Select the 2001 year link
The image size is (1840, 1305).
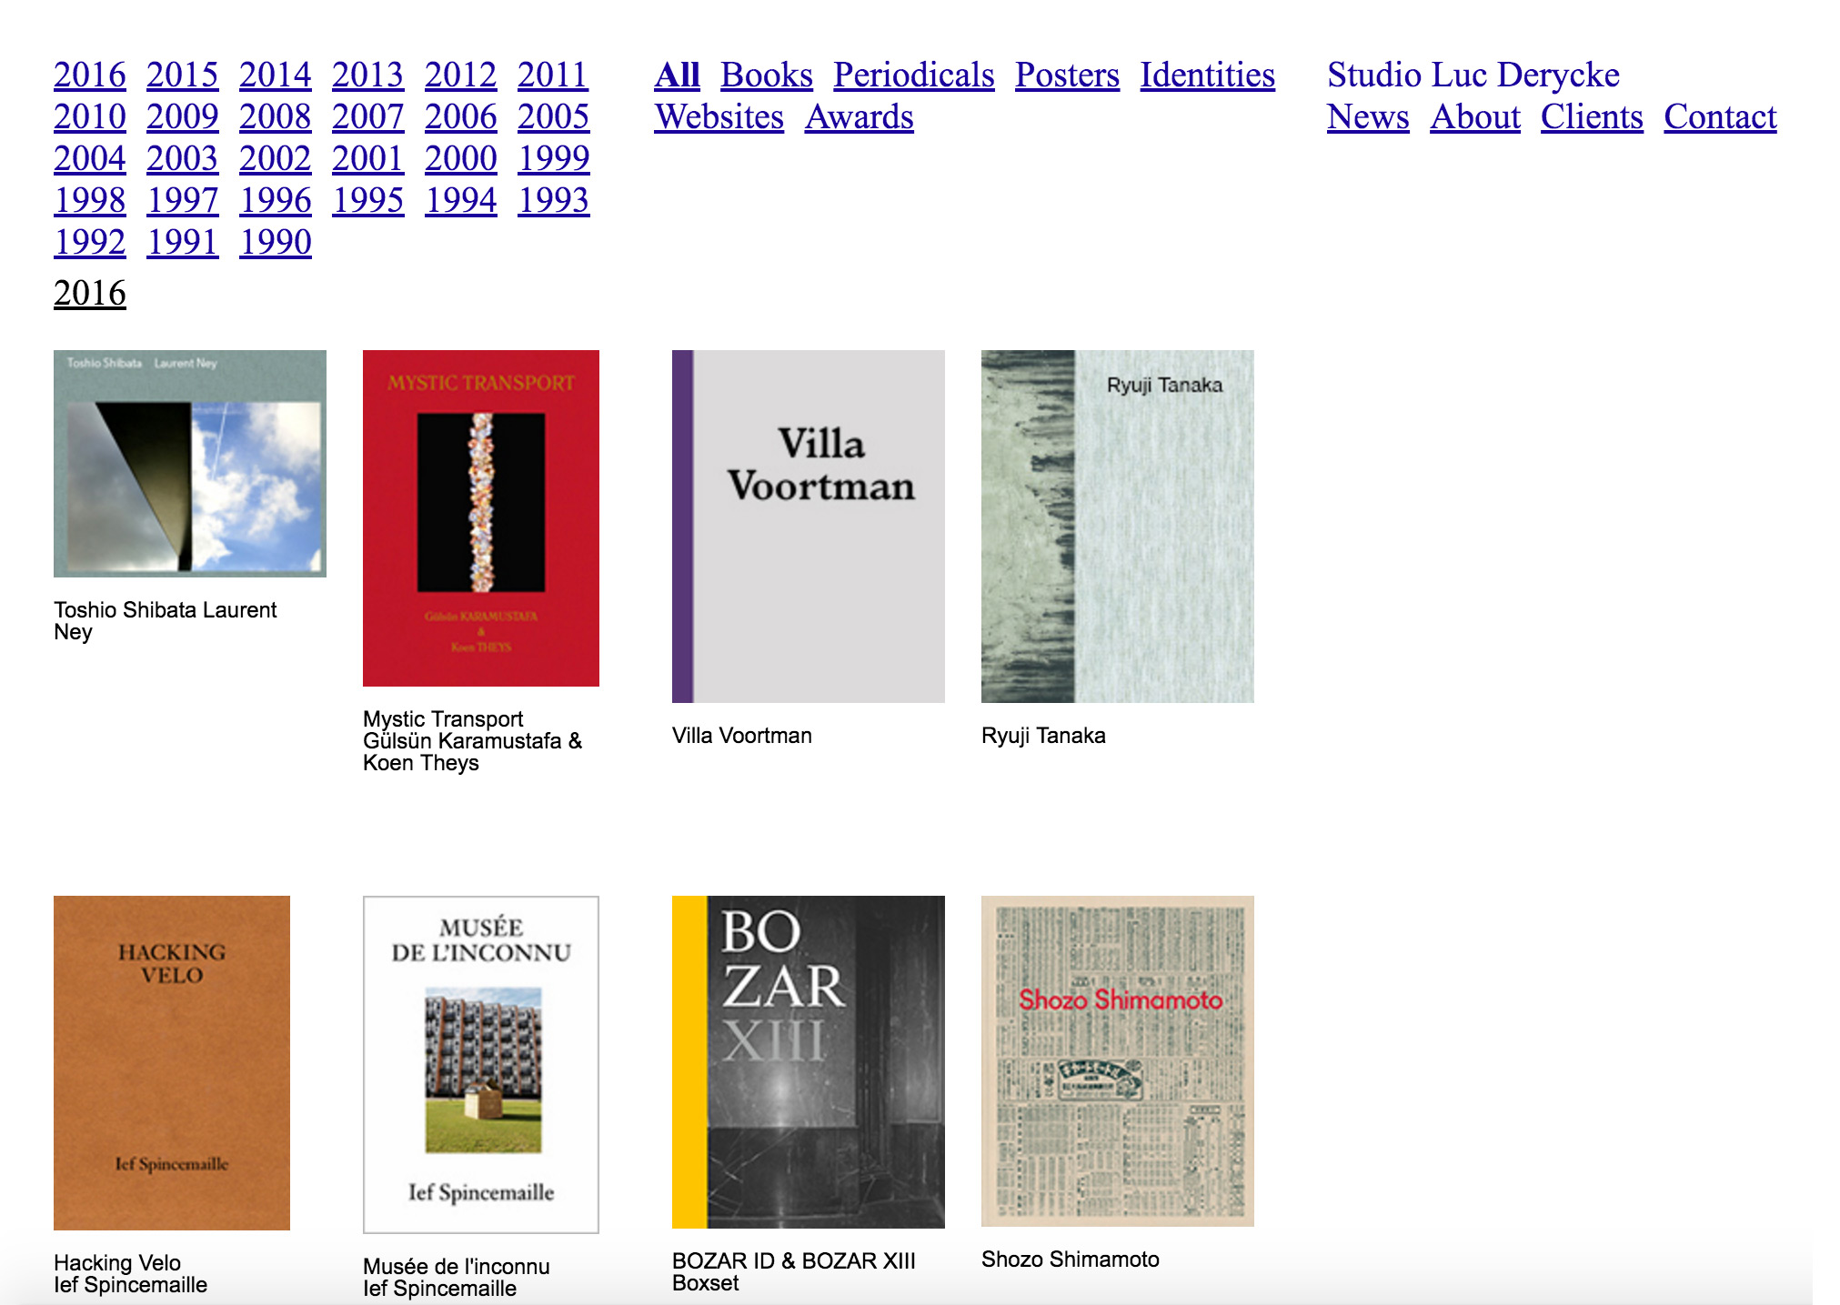(367, 158)
